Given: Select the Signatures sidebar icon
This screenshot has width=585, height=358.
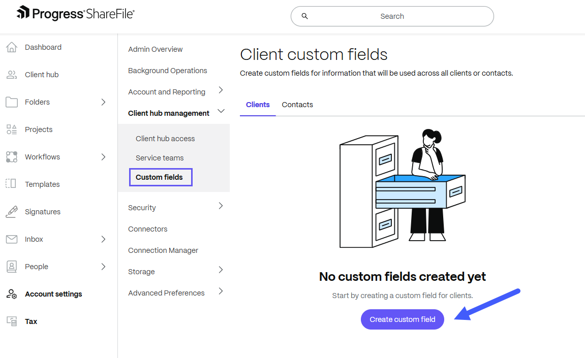Looking at the screenshot, I should pos(11,211).
